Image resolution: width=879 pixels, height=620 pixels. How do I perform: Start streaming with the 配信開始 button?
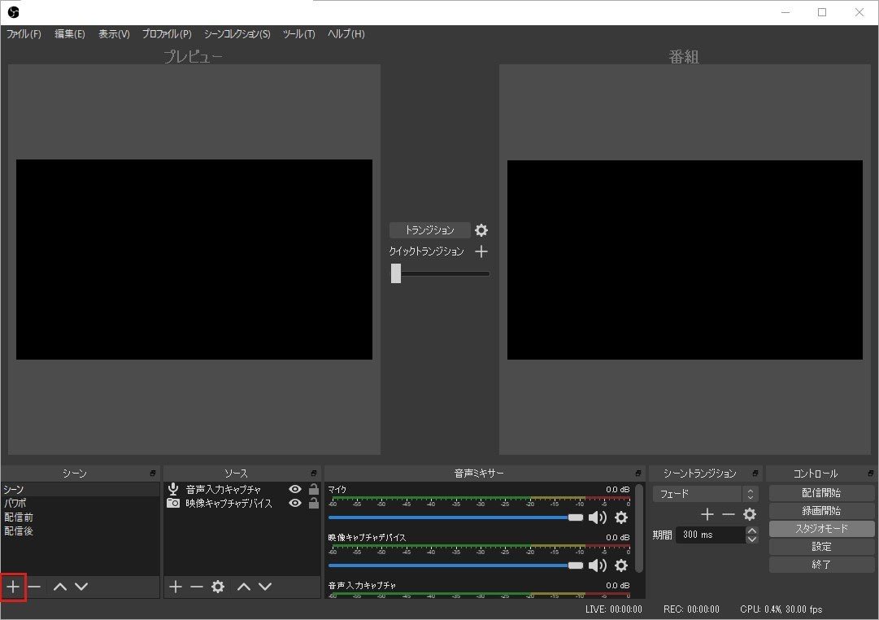click(x=821, y=492)
